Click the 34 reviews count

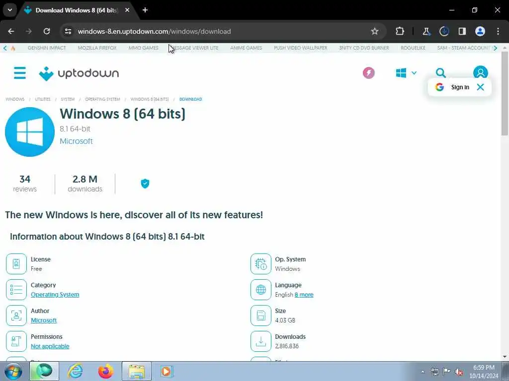pos(25,184)
